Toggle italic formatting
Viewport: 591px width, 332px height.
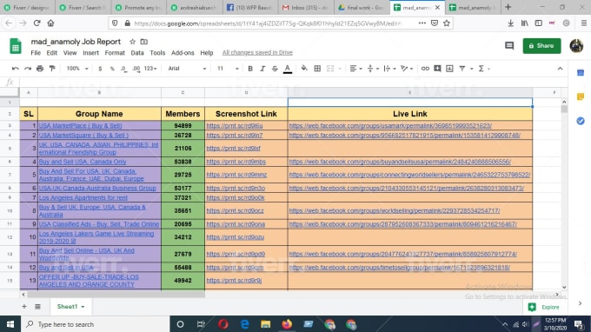coord(262,69)
